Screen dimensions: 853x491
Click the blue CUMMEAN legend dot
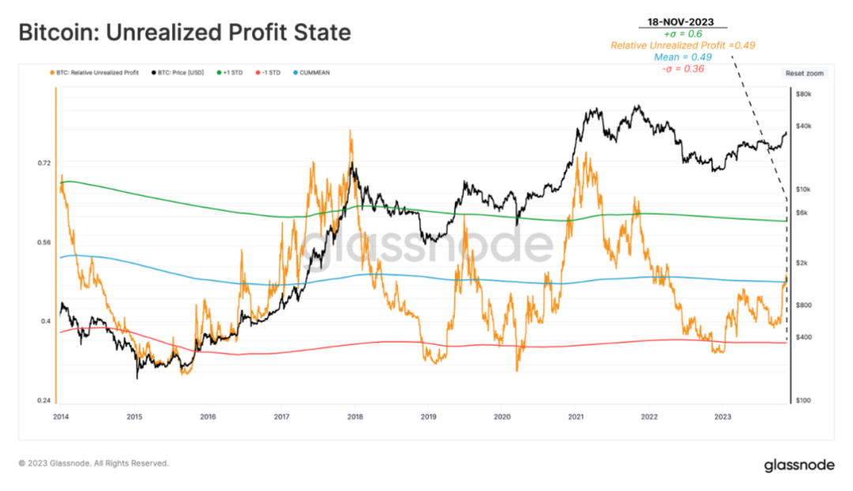pyautogui.click(x=295, y=73)
